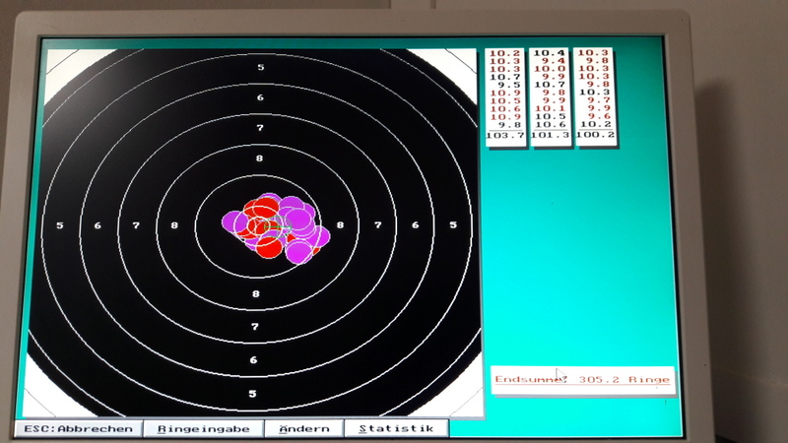Screen dimensions: 788x443
Task: Click the ESC:Abbrechen button
Action: point(77,429)
